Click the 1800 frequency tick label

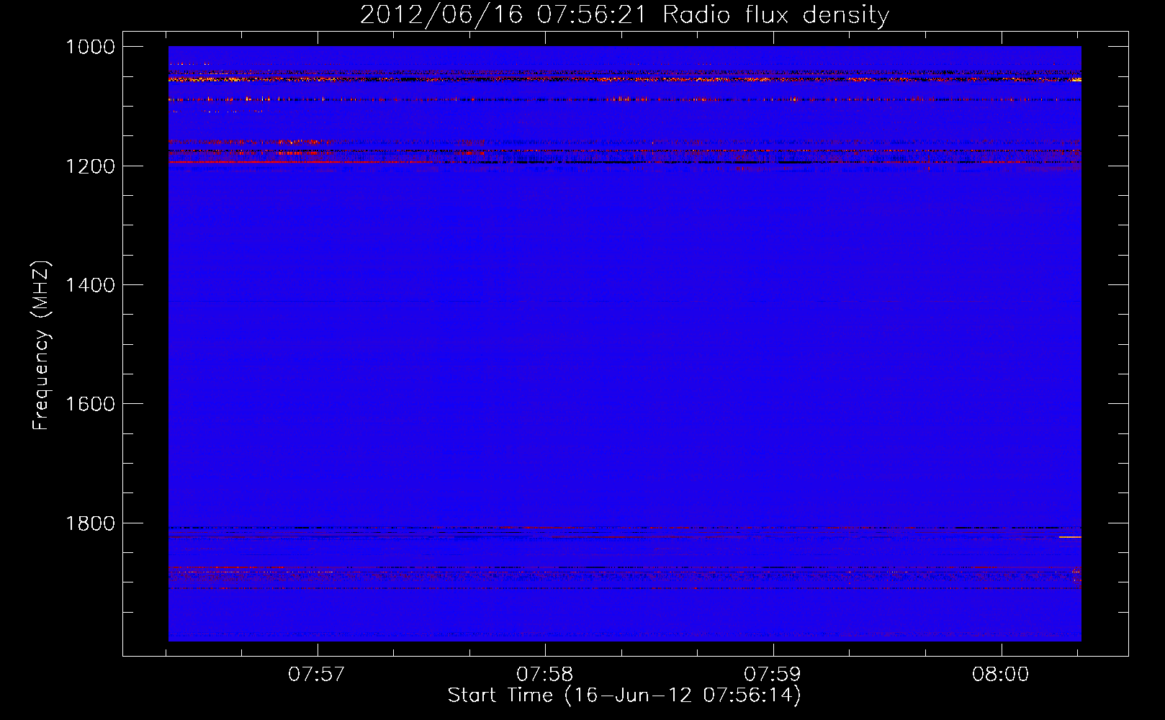[90, 523]
